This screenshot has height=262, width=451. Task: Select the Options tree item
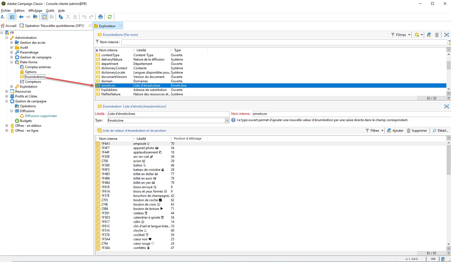click(31, 72)
